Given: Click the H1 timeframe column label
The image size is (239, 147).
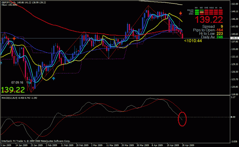Looking at the screenshot, I should click(x=216, y=8).
